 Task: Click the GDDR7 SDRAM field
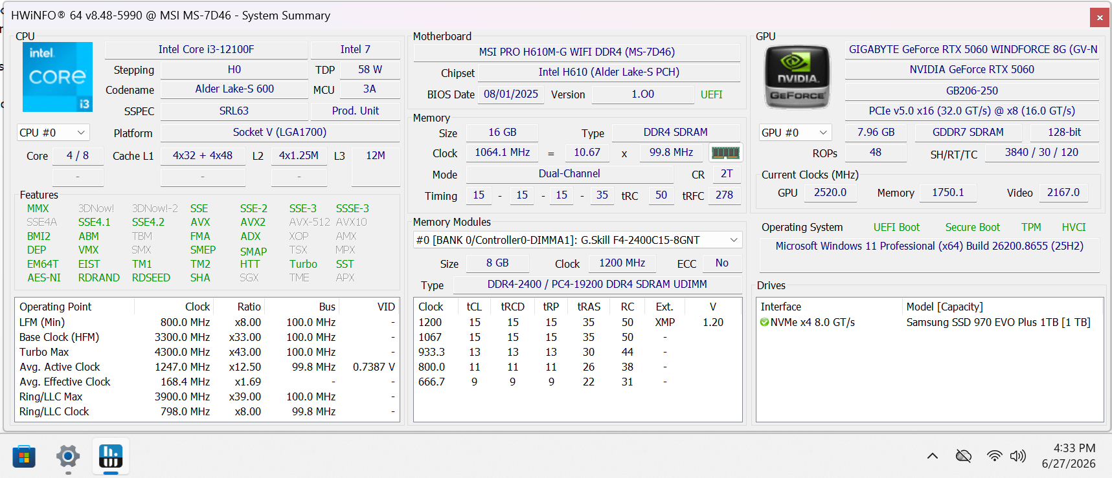(968, 132)
